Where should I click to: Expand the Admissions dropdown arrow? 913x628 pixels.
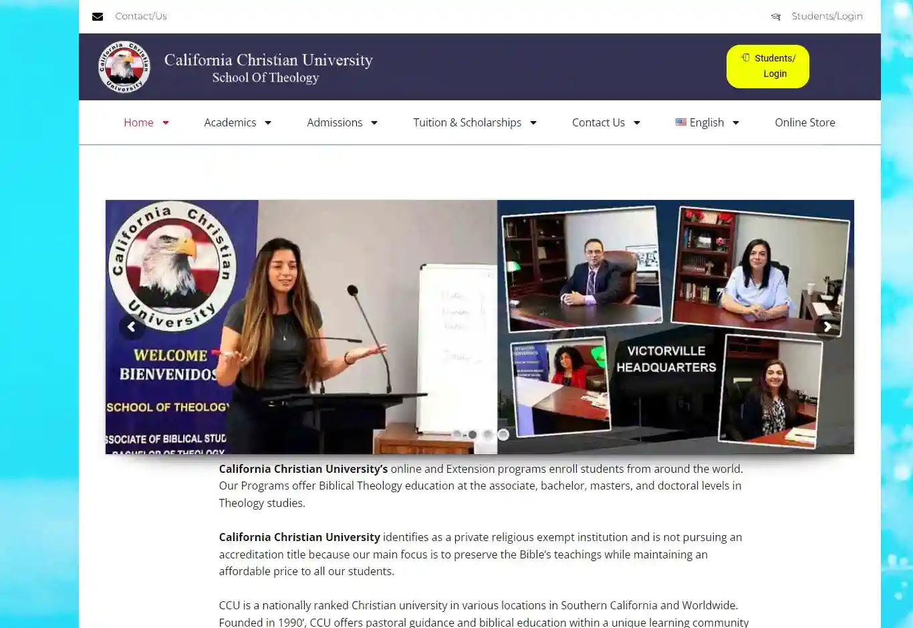(x=374, y=123)
